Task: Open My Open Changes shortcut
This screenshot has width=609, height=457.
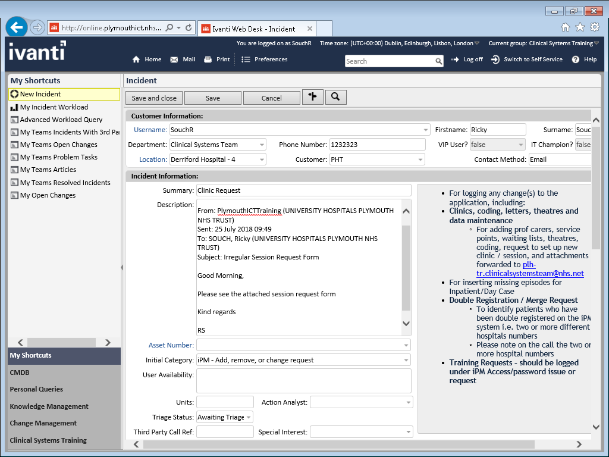Action: pos(48,195)
